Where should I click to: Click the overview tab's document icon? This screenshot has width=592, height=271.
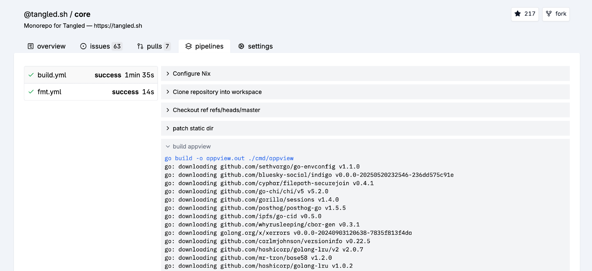(x=30, y=46)
